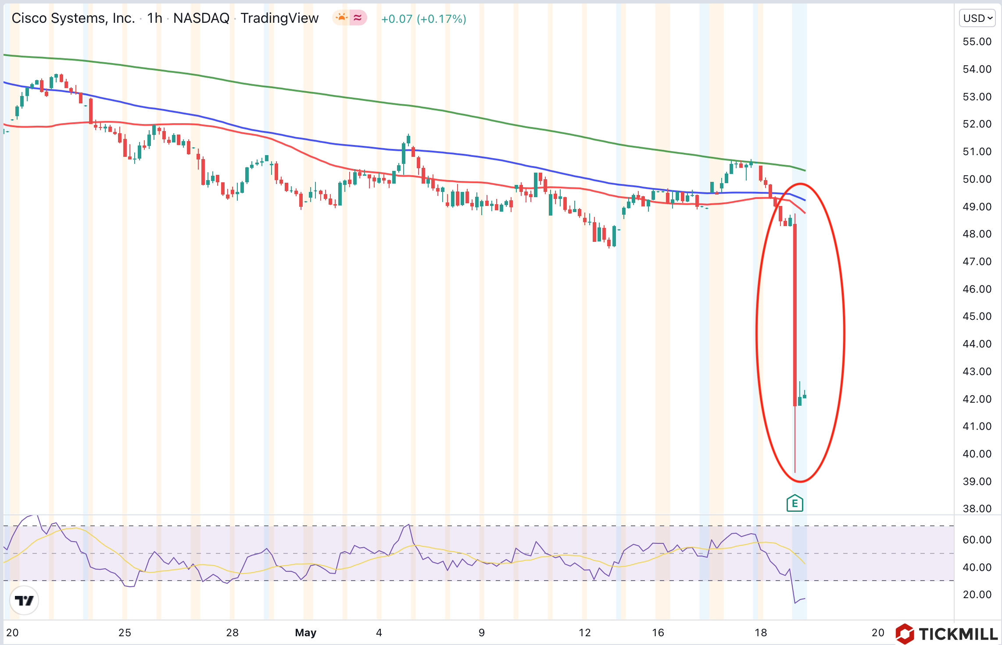Image resolution: width=1002 pixels, height=645 pixels.
Task: Click the 42.00 price axis label
Action: tap(977, 399)
